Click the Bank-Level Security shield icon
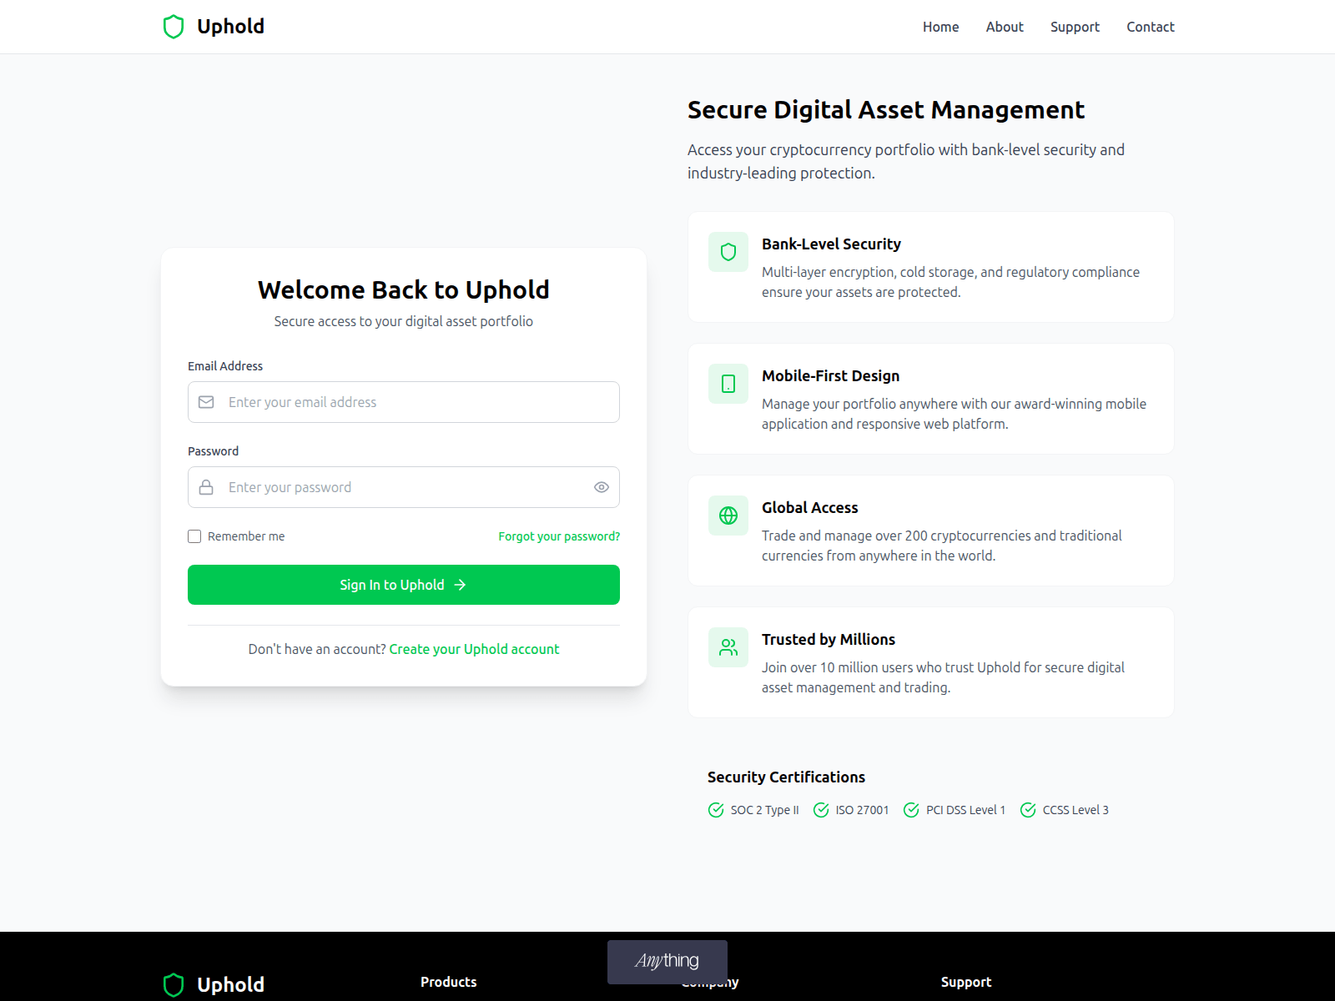The height and width of the screenshot is (1001, 1335). (x=728, y=252)
